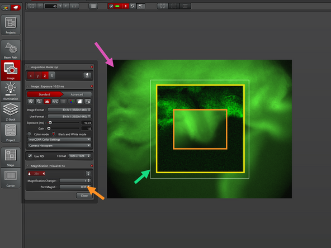
Task: Click the zoom out minus button
Action: pyautogui.click(x=40, y=6)
